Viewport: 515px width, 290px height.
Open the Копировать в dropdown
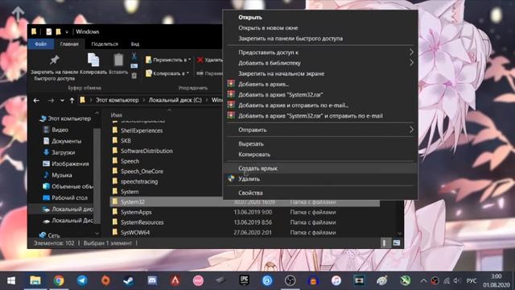(x=167, y=73)
